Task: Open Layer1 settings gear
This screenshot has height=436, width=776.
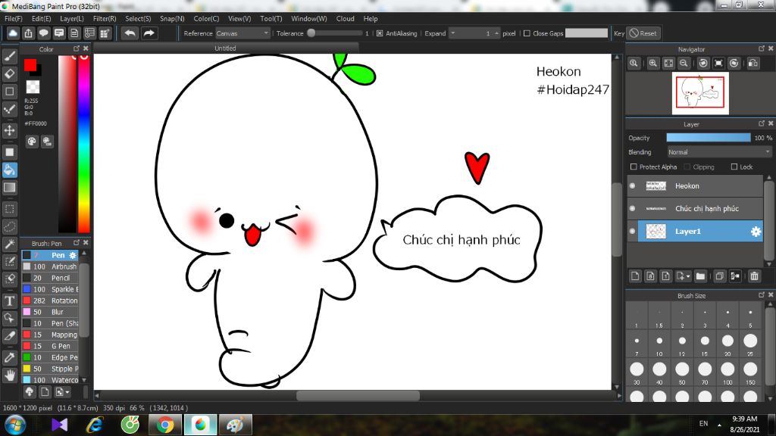Action: pos(756,232)
